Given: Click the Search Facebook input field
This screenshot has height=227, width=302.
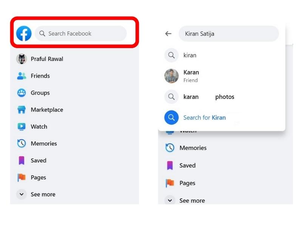Looking at the screenshot, I should coord(81,34).
